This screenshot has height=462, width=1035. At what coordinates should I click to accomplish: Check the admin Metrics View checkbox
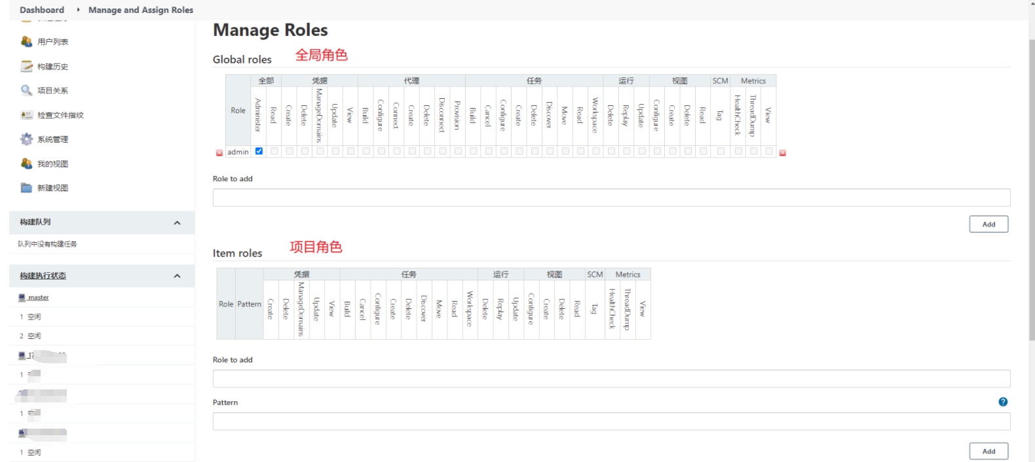[769, 151]
